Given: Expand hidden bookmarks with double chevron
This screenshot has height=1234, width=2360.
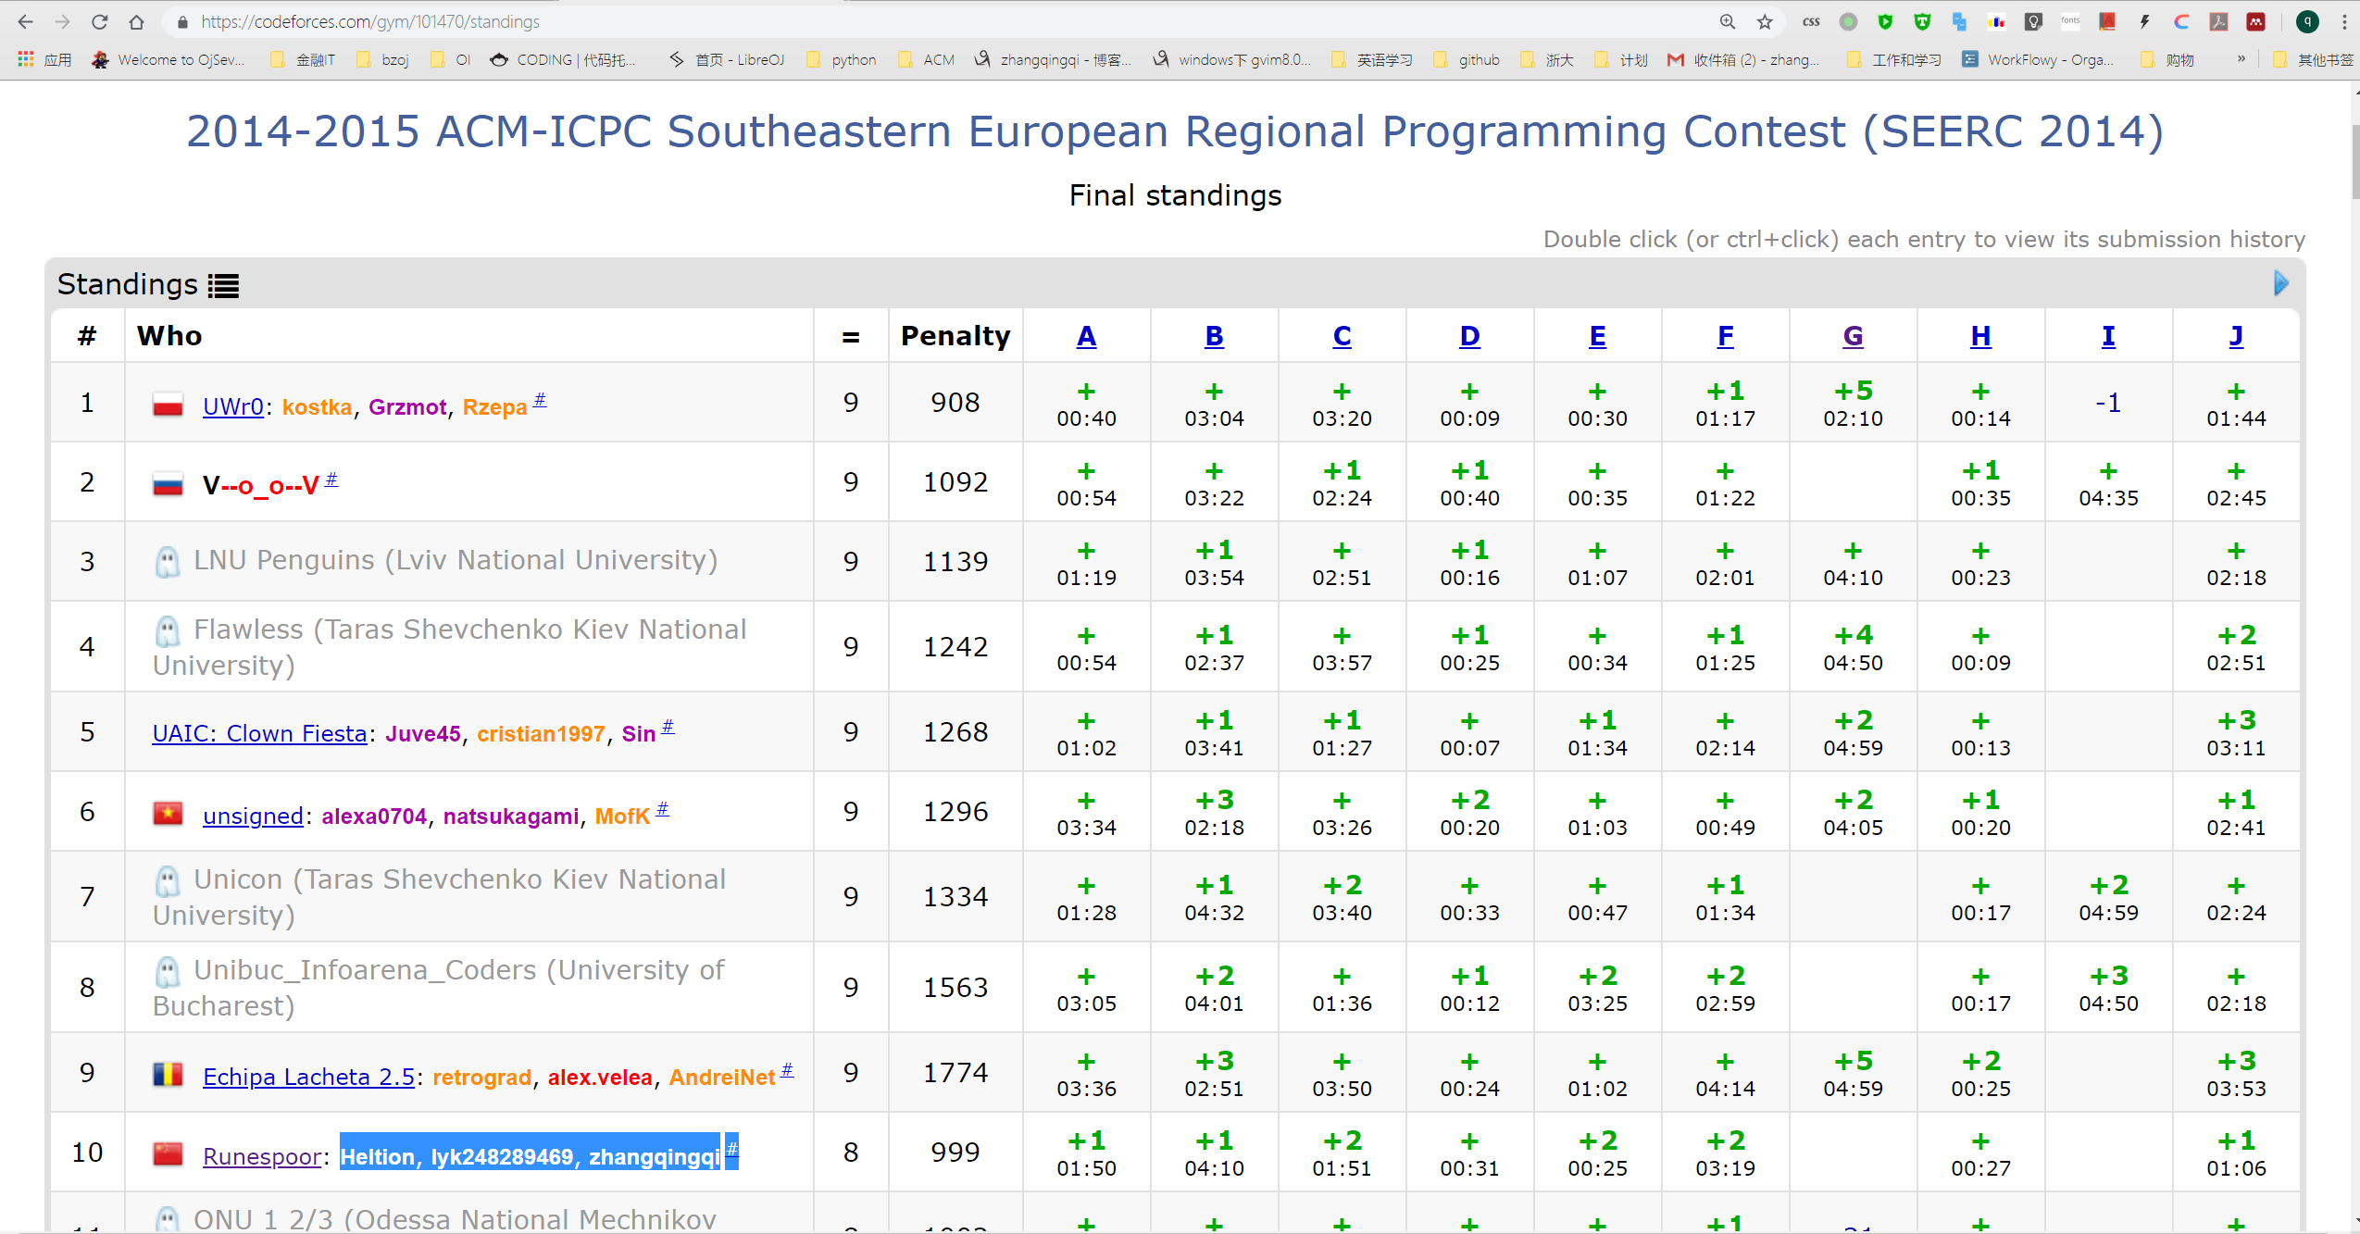Looking at the screenshot, I should (x=2241, y=59).
